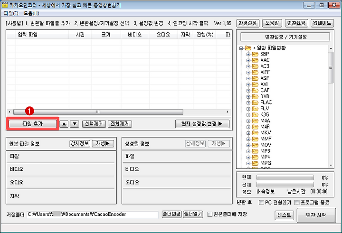Viewport: 342px width, 233px height.
Task: Click 변환설정 / 기기설정 header button
Action: [x=285, y=37]
